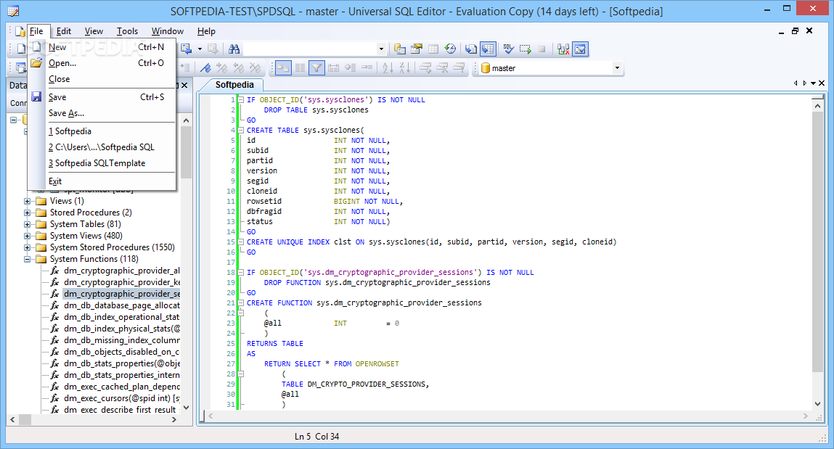
Task: Close the Softpedia editor tab with X
Action: (822, 83)
